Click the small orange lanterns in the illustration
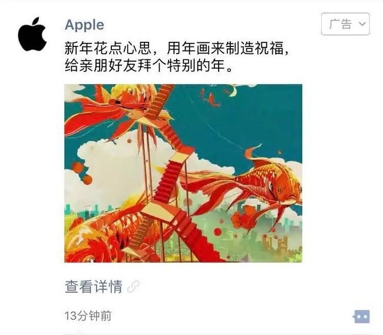The image size is (383, 335). 82,173
